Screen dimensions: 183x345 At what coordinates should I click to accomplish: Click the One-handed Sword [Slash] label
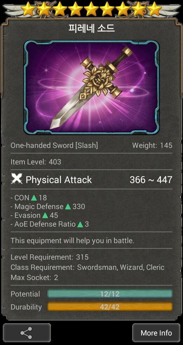tap(54, 145)
